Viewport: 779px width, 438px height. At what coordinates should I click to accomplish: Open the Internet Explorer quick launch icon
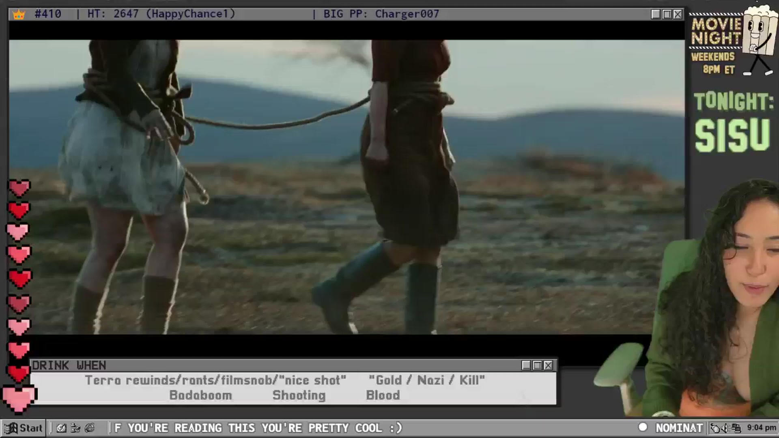[90, 428]
